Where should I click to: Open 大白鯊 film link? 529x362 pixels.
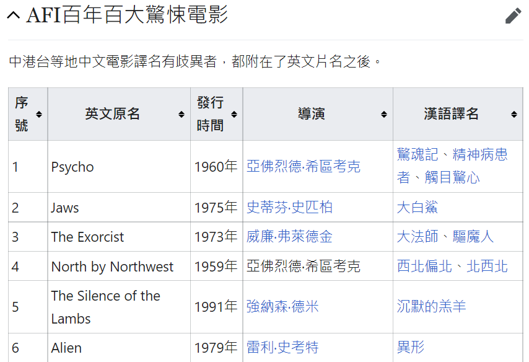[x=418, y=207]
